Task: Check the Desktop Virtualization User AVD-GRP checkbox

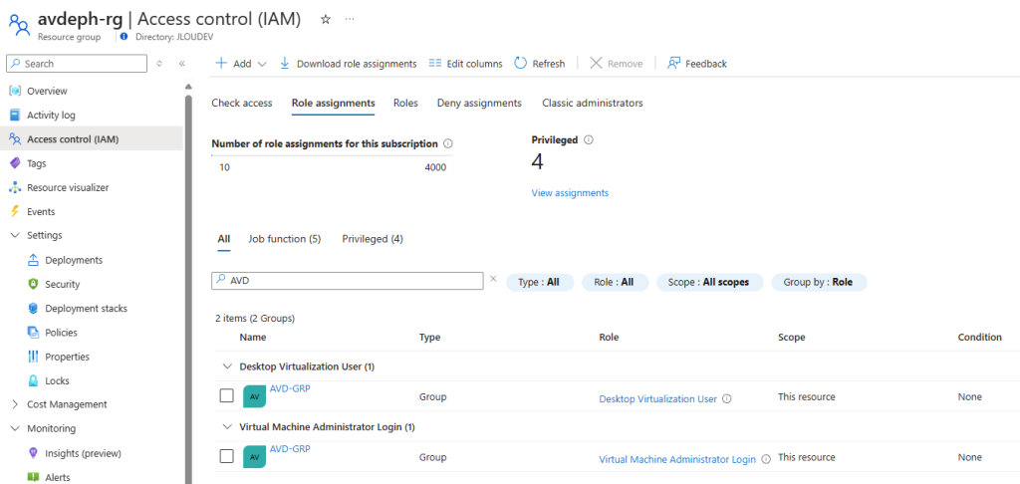Action: click(226, 395)
